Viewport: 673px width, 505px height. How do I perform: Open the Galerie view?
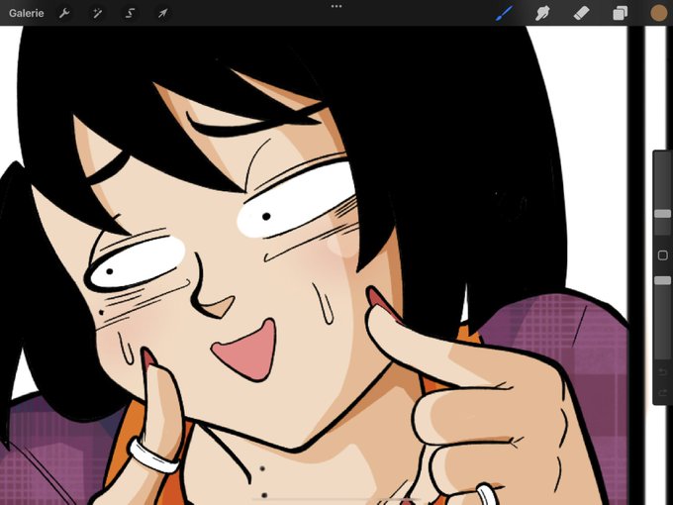tap(26, 13)
